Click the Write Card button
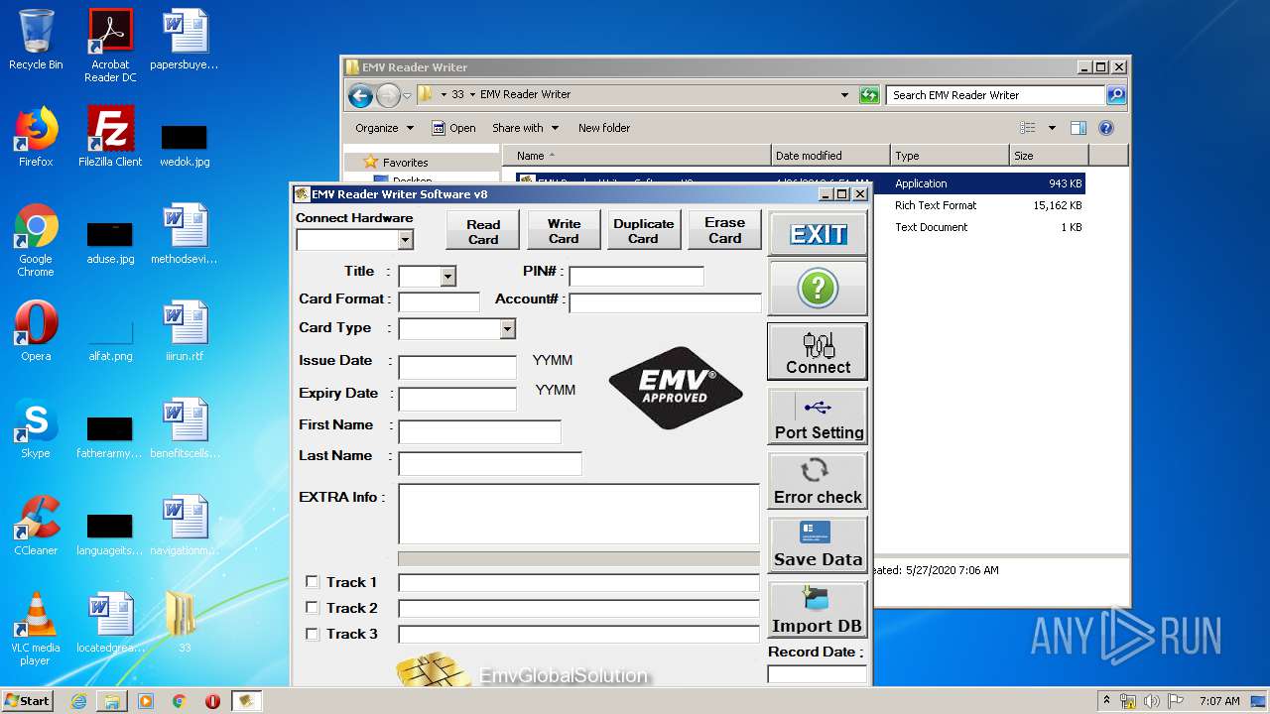This screenshot has width=1270, height=714. coord(564,231)
